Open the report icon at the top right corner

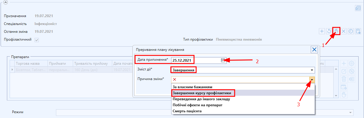click(x=358, y=8)
